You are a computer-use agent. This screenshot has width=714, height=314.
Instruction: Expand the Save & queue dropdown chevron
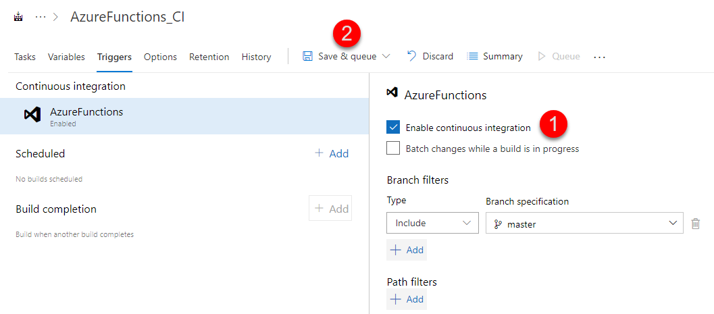pyautogui.click(x=386, y=57)
